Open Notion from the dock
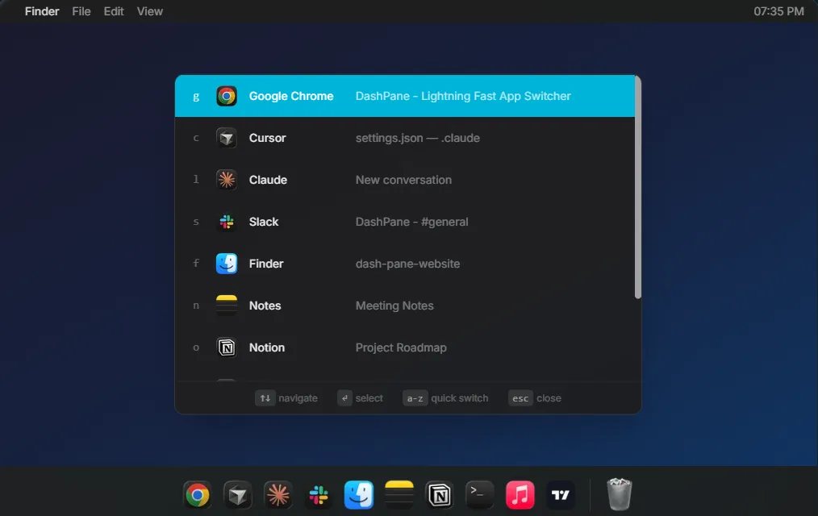 [440, 494]
